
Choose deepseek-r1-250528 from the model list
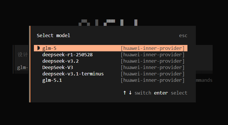[110, 55]
